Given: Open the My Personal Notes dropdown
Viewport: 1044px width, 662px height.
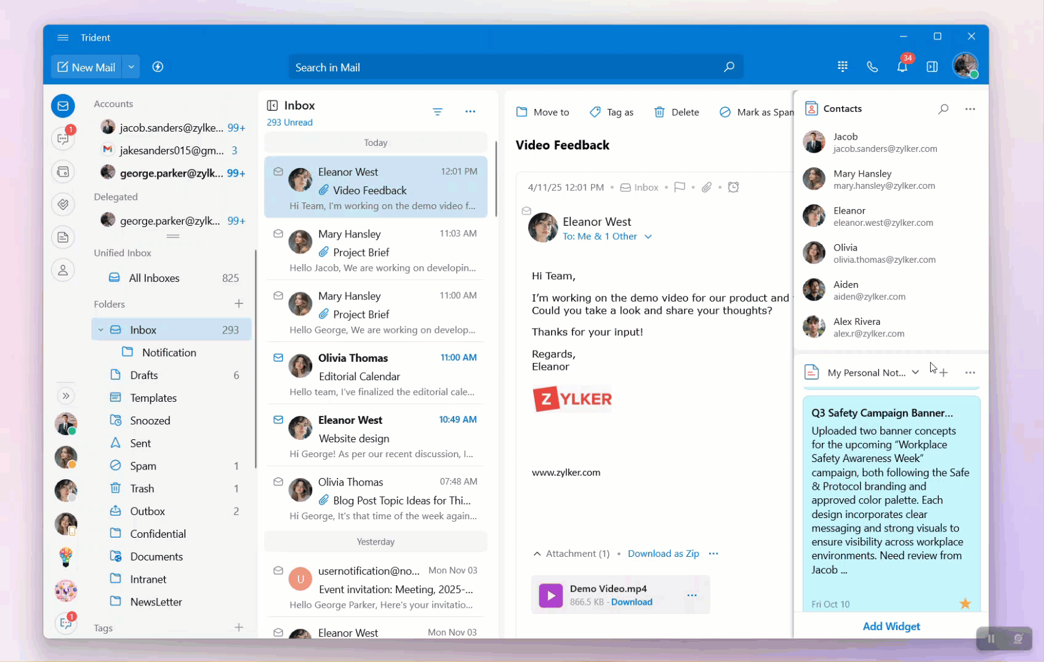Looking at the screenshot, I should tap(915, 372).
